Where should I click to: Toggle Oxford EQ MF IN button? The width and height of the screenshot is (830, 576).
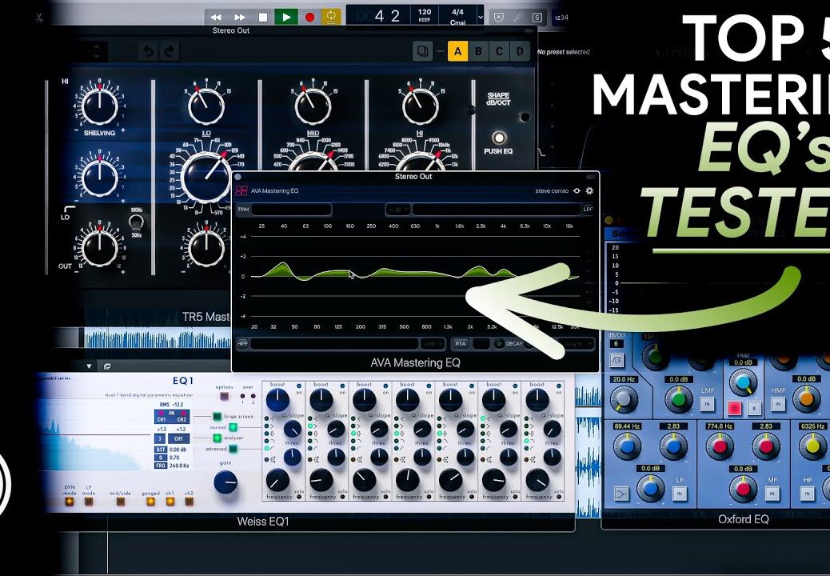(x=772, y=494)
